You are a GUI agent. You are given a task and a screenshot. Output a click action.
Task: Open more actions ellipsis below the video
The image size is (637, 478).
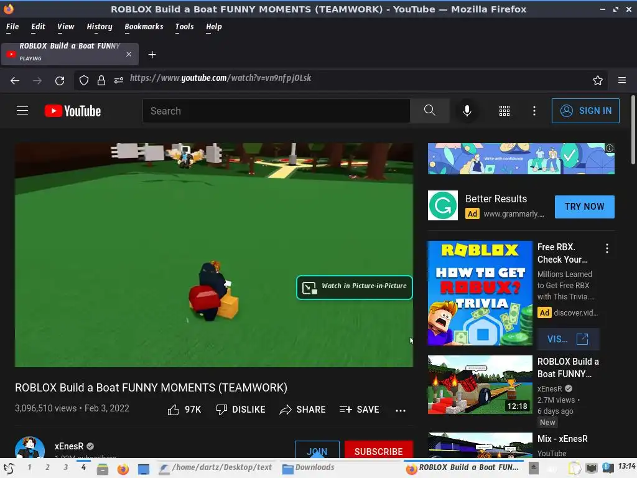coord(401,411)
